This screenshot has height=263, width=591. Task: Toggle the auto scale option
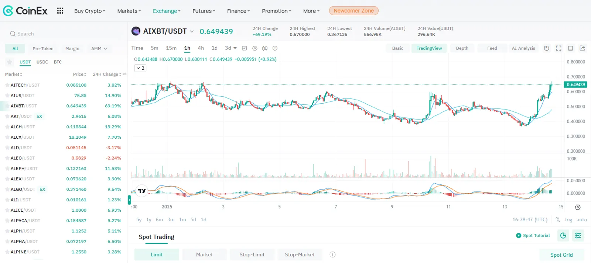coord(582,219)
